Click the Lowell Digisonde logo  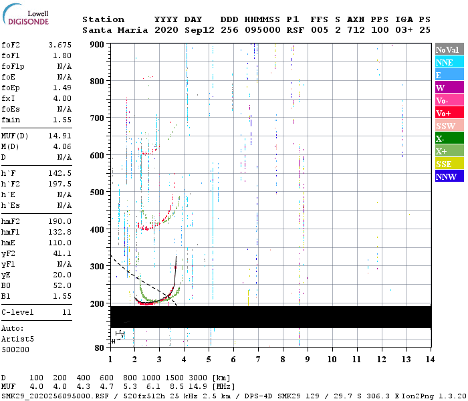point(25,14)
